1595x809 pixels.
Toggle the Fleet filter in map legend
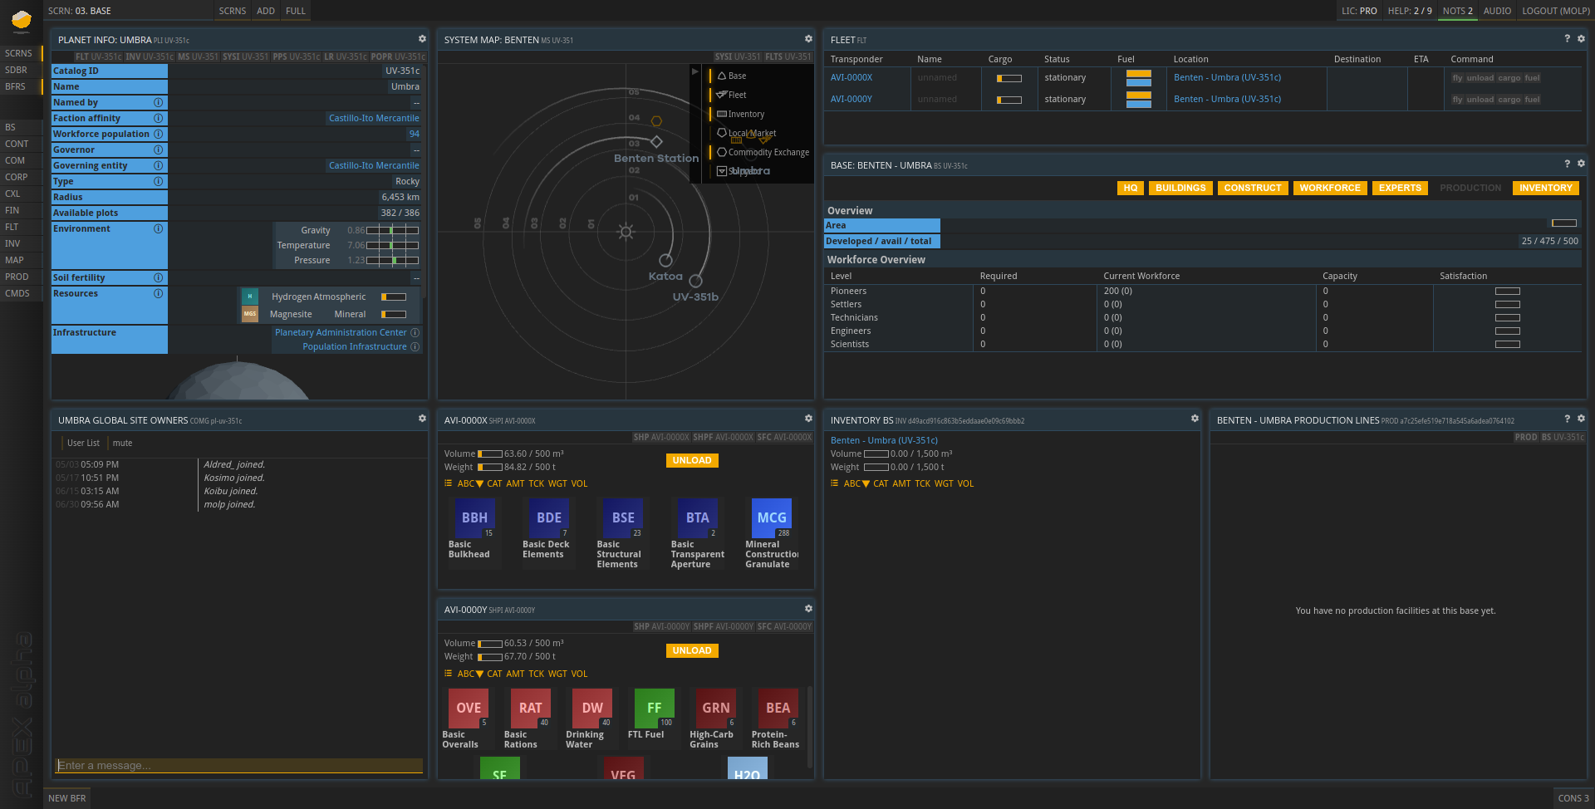tap(731, 95)
